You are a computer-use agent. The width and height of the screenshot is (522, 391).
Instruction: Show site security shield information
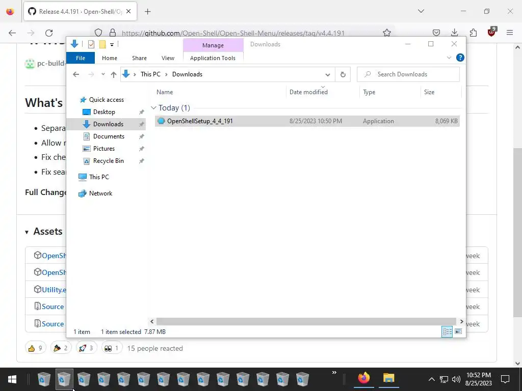tap(98, 33)
